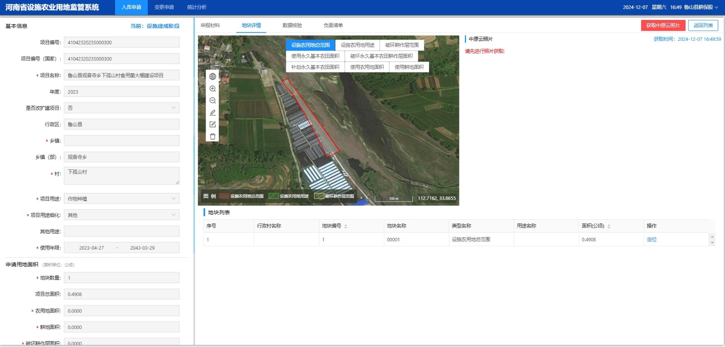Zoom out on the map
The height and width of the screenshot is (347, 725).
pyautogui.click(x=213, y=101)
